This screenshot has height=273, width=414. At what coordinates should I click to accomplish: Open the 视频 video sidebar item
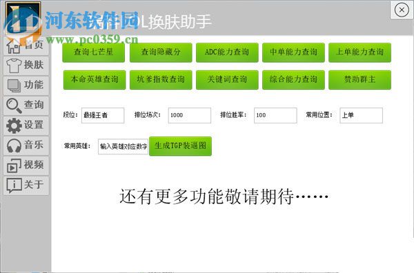click(26, 165)
